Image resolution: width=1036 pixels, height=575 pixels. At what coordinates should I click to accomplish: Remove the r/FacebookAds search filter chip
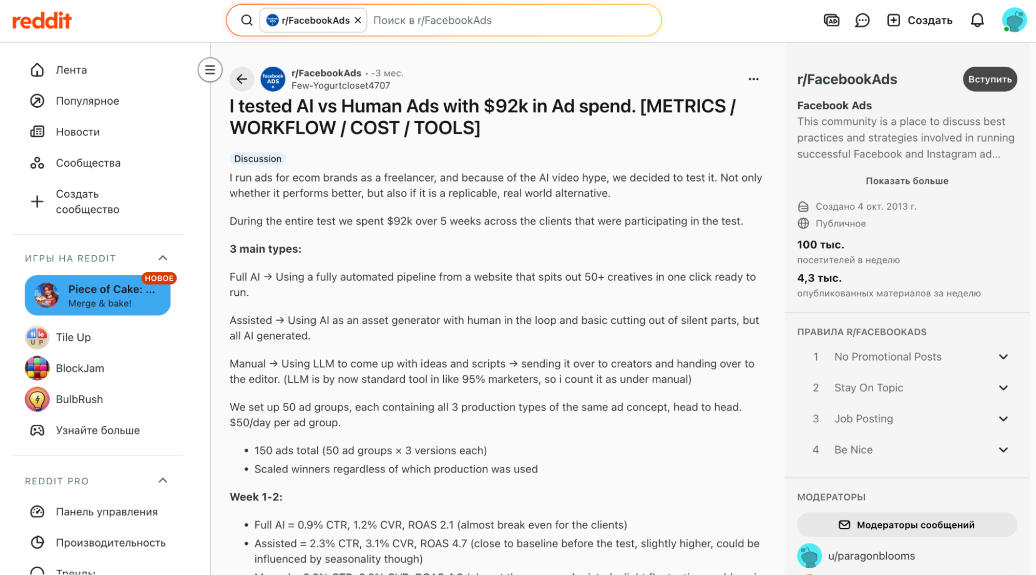358,20
